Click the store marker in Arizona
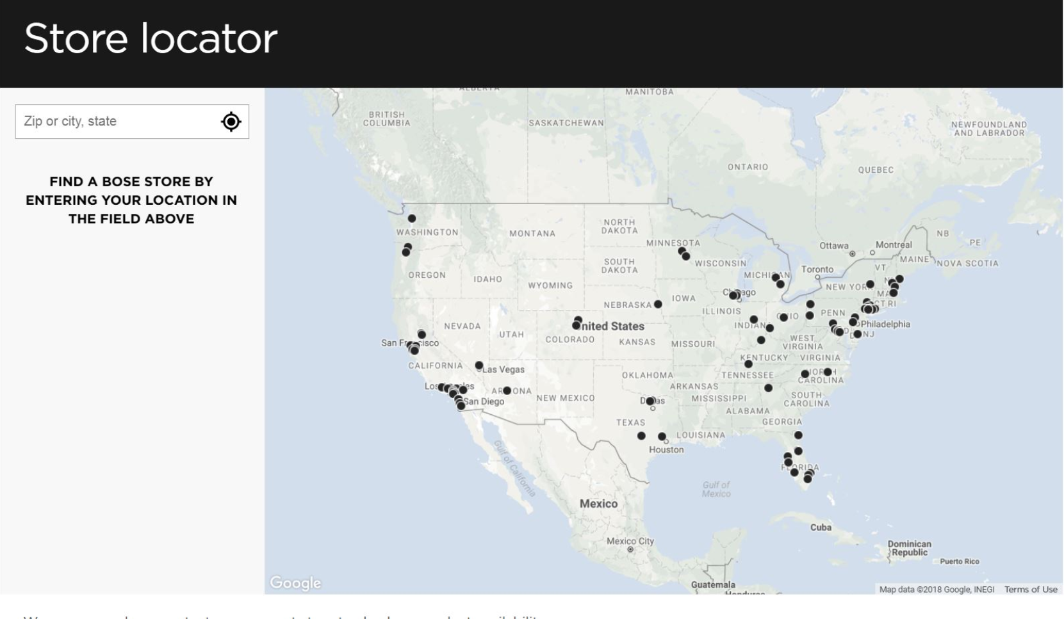This screenshot has width=1064, height=619. (507, 390)
